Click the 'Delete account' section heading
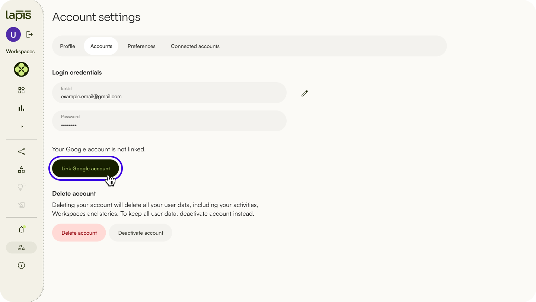The image size is (536, 302). click(74, 193)
